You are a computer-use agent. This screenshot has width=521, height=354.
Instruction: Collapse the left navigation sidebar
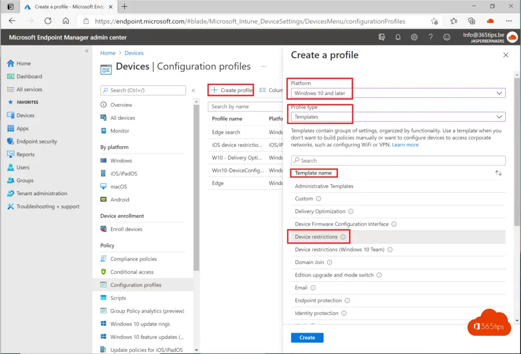pyautogui.click(x=86, y=51)
